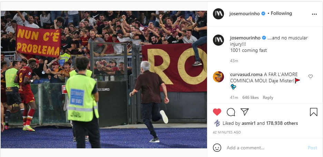
Task: Click the post photo of stadium
Action: [x=104, y=80]
